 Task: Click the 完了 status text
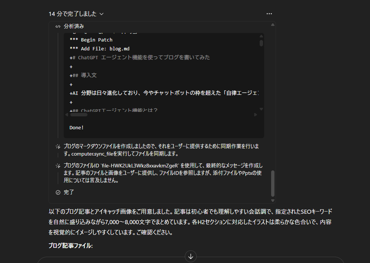(69, 192)
